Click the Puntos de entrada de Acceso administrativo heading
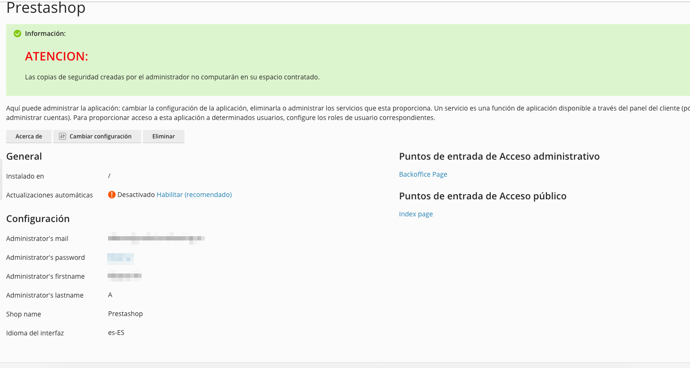The height and width of the screenshot is (368, 690). tap(499, 156)
